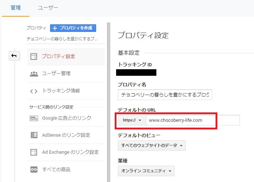Click the プロパティ column label
The width and height of the screenshot is (254, 182).
tap(36, 28)
